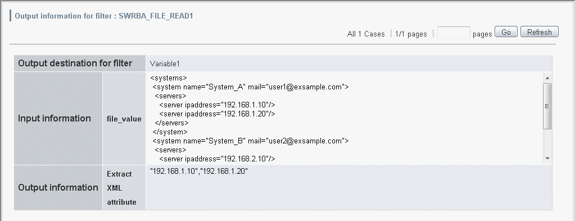Click the Variable1 output destination value
575x221 pixels.
pos(165,64)
